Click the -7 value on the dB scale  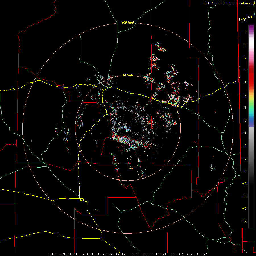pos(244,209)
